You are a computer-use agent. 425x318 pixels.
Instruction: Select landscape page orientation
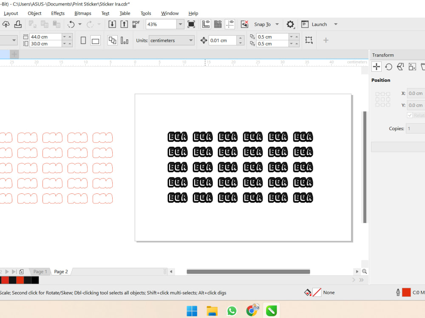(x=95, y=41)
